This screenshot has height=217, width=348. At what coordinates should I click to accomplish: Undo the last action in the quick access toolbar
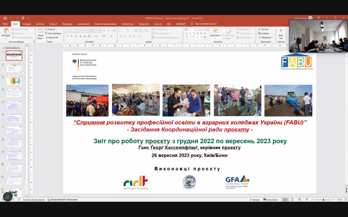[x=10, y=18]
